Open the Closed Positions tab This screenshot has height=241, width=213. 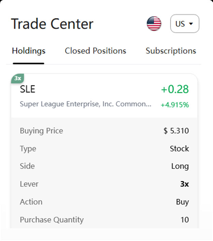(96, 51)
